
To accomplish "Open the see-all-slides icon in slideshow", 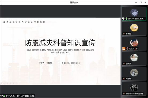I will click(11, 83).
